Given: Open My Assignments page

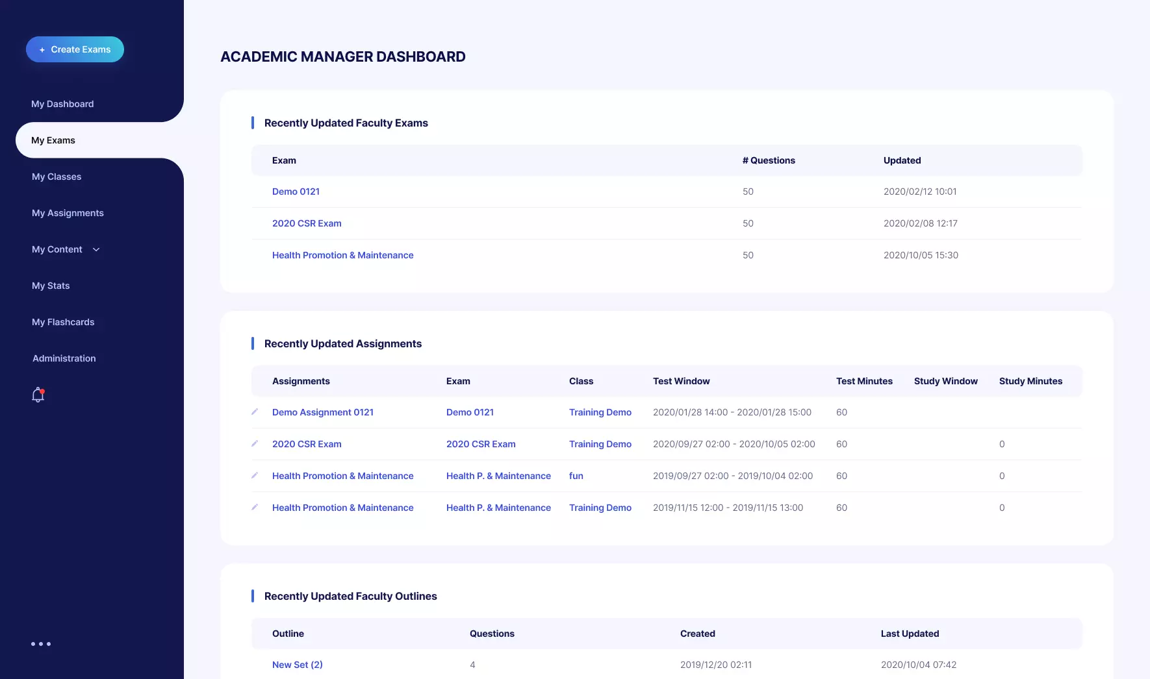Looking at the screenshot, I should pyautogui.click(x=68, y=213).
